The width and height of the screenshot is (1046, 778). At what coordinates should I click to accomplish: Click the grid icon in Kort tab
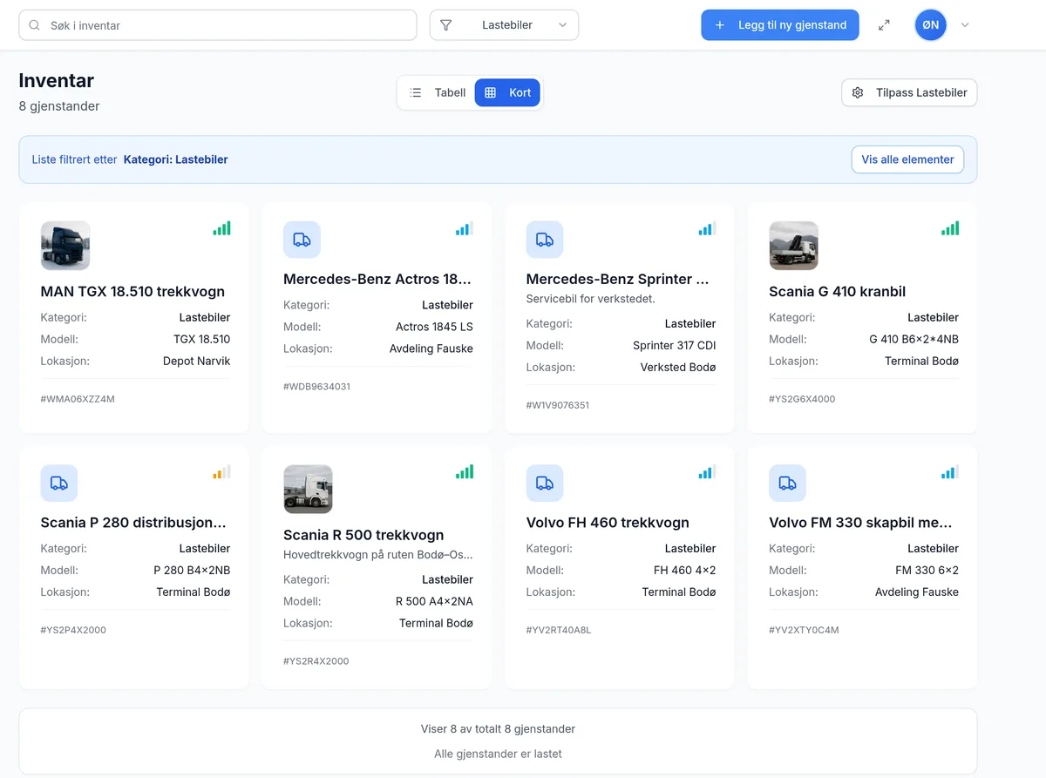point(491,92)
